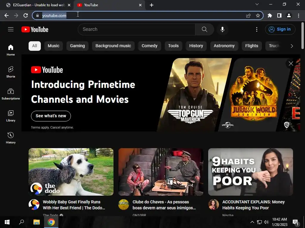Open the YouTube hamburger guide menu
Screen dimensions: 305x228
11,29
